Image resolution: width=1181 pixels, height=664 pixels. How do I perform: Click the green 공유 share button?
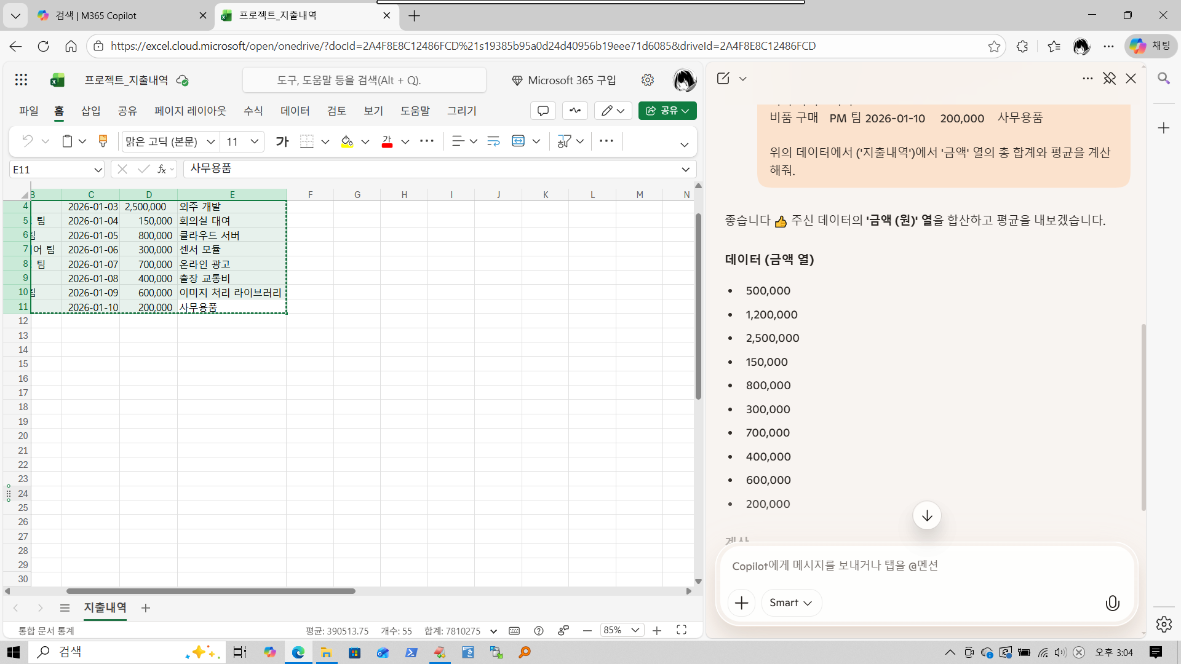click(x=667, y=111)
